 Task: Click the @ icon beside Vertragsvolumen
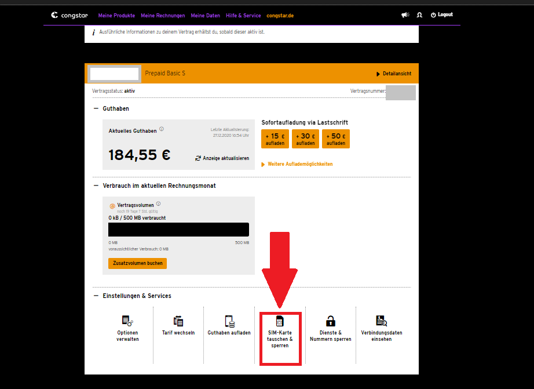[112, 206]
